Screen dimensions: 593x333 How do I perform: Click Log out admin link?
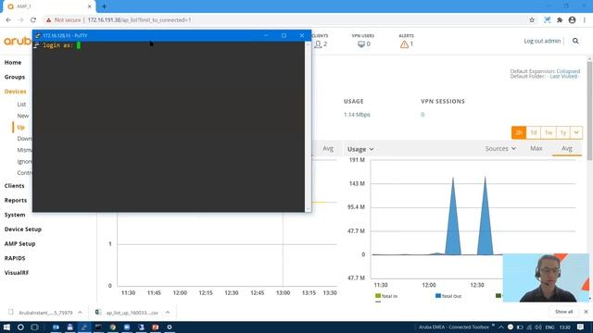point(542,41)
